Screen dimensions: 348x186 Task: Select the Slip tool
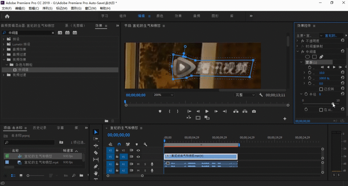96,159
